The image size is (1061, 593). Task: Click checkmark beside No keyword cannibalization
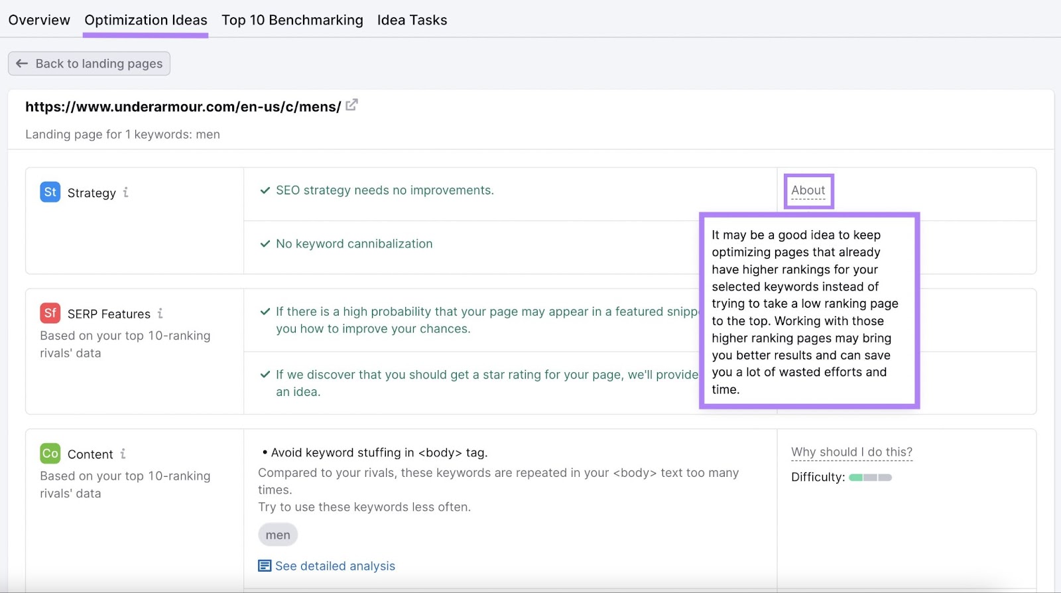265,244
